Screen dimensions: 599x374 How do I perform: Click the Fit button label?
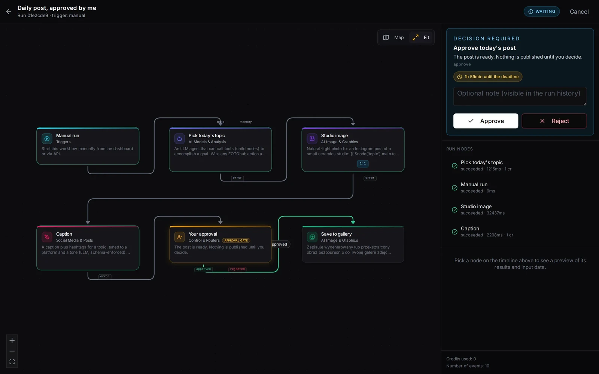point(426,37)
